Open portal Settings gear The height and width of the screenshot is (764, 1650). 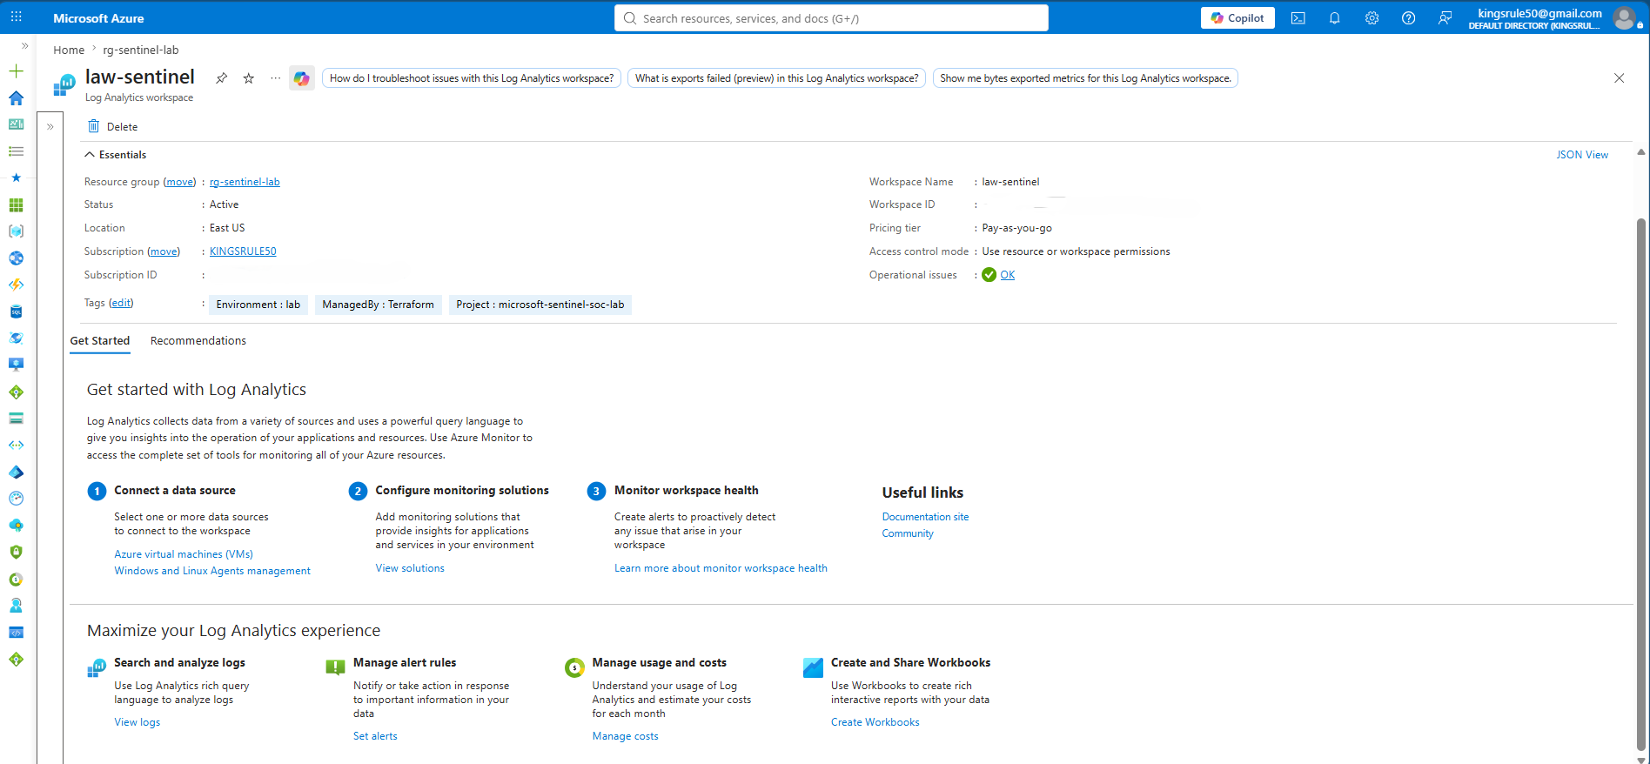click(x=1372, y=18)
